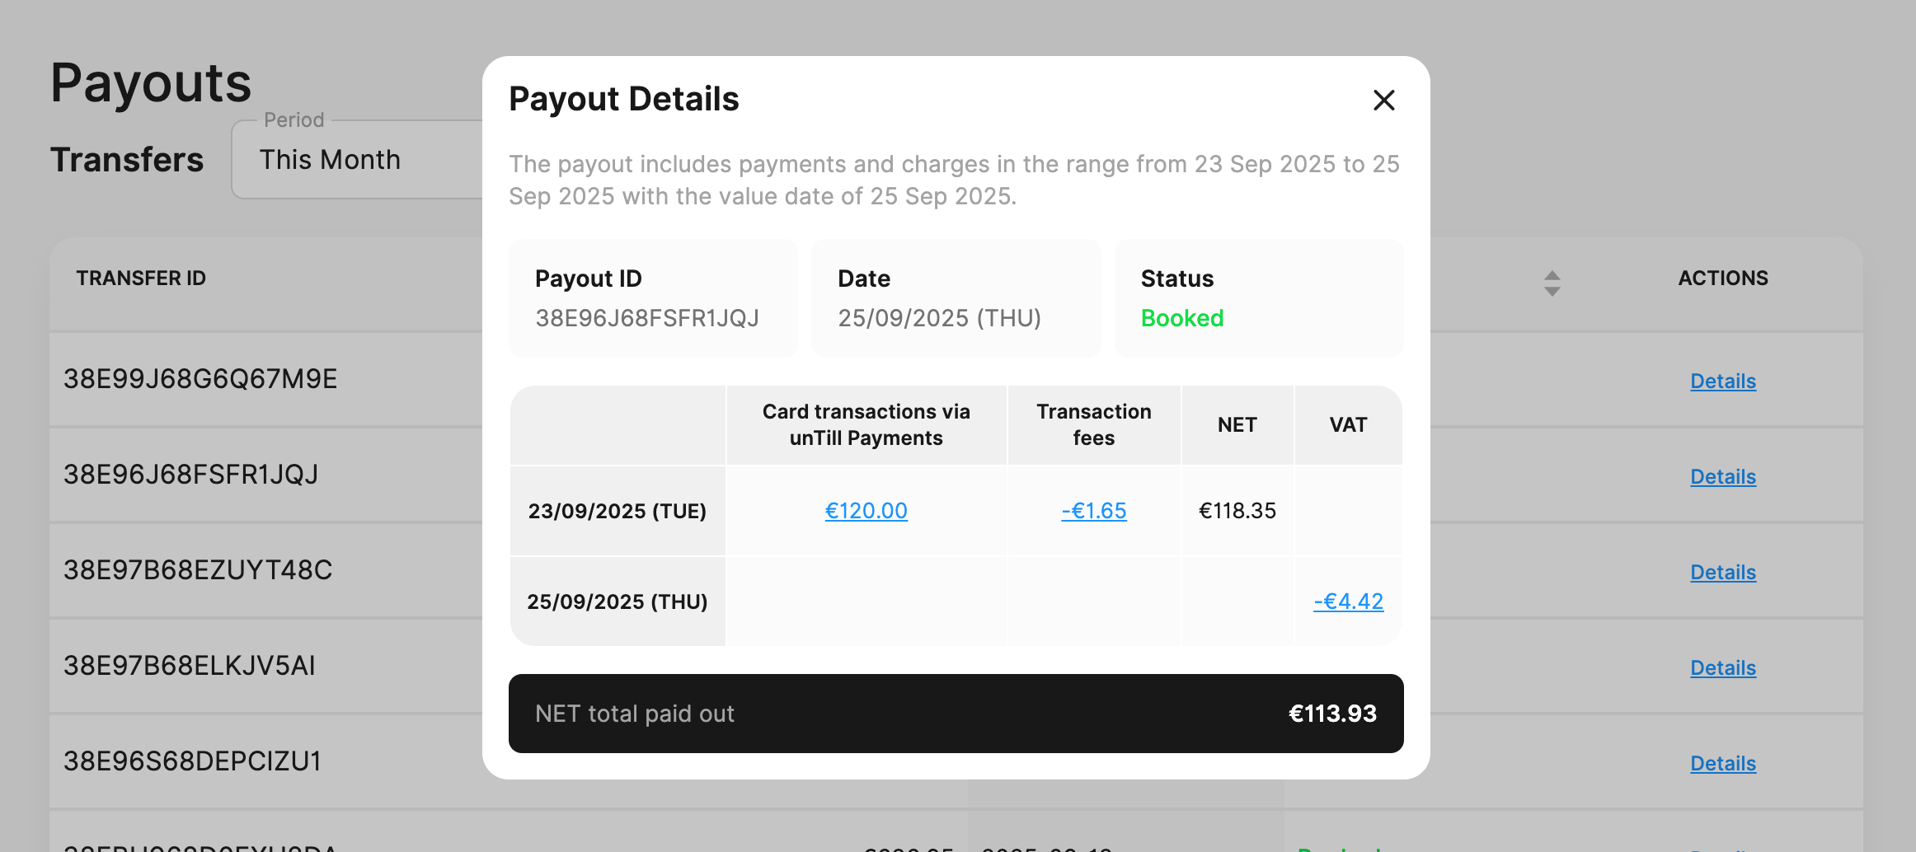Select transfer row 38E99J68G6Q67M9E
Screen dimensions: 1916x852
point(200,379)
